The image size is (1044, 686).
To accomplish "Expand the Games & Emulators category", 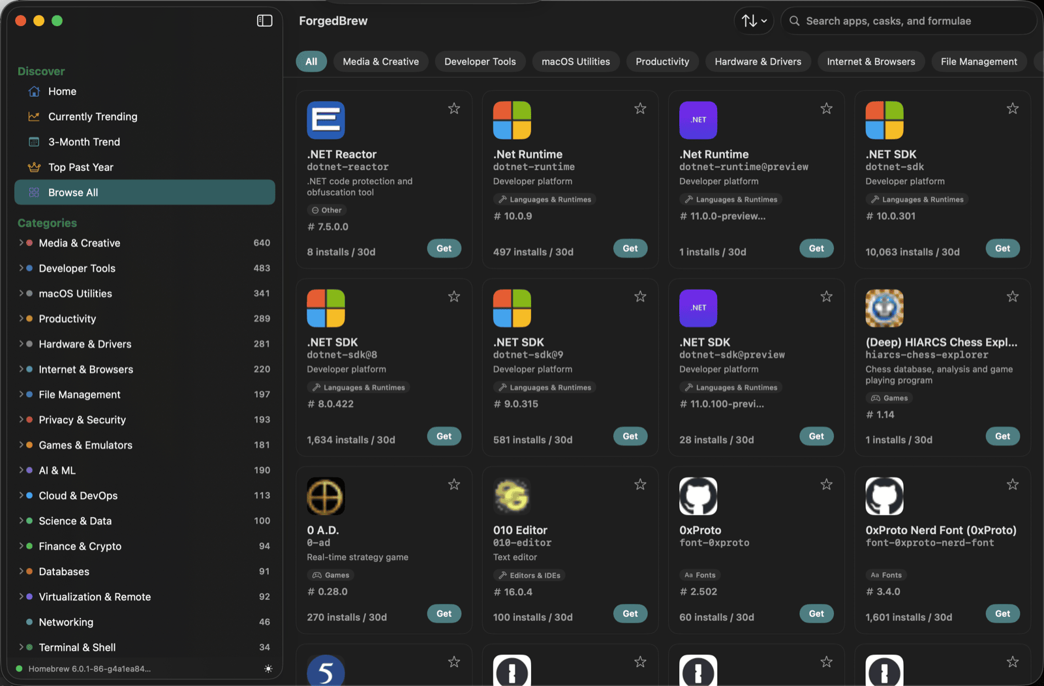I will pyautogui.click(x=21, y=445).
